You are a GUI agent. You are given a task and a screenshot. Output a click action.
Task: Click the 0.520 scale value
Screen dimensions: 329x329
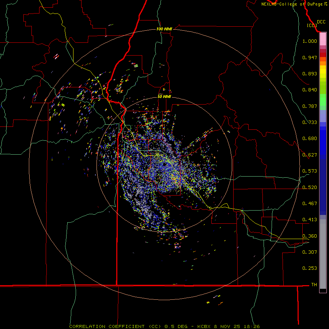coord(310,188)
